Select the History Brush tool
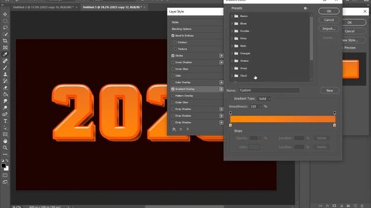 [x=5, y=81]
